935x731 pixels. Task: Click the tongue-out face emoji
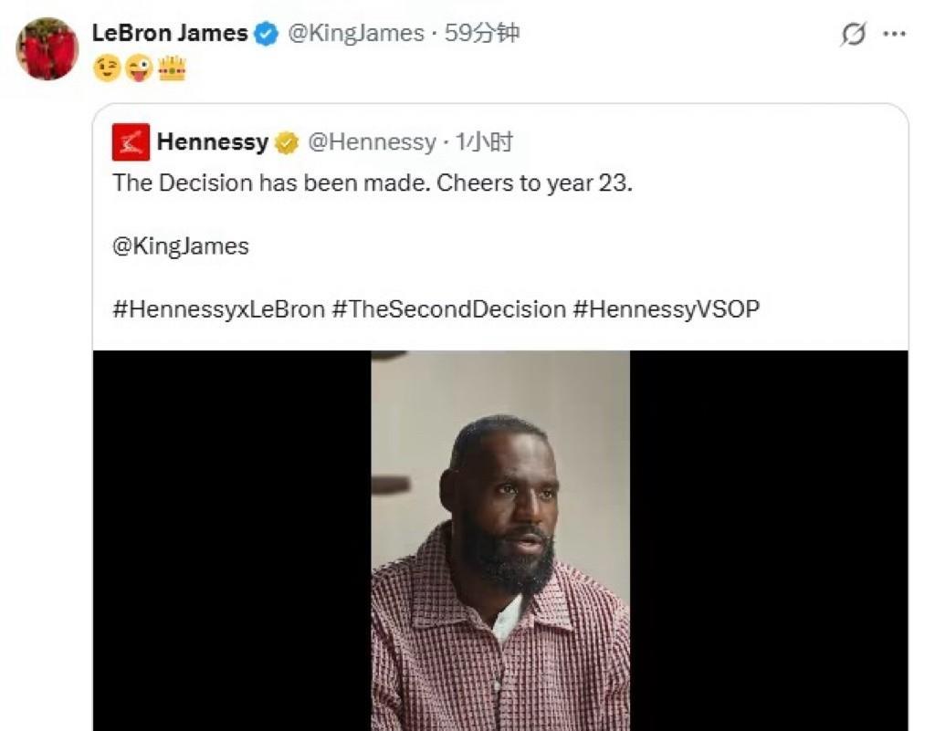pos(139,68)
